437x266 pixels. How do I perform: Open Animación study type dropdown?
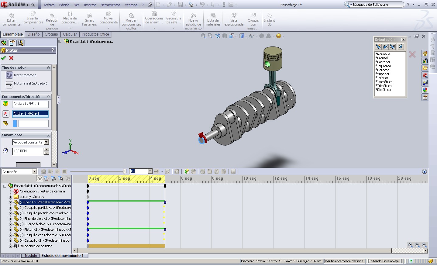(35, 172)
